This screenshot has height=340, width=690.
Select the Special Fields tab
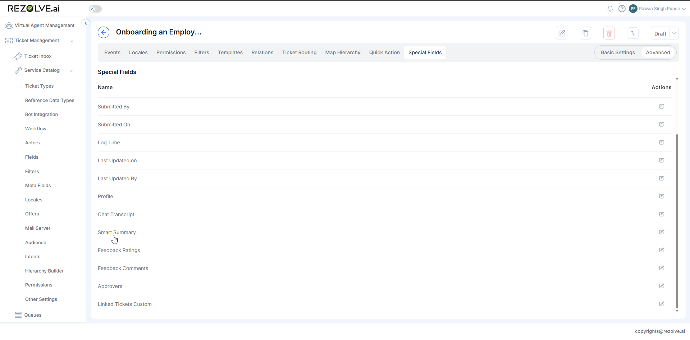click(x=425, y=52)
